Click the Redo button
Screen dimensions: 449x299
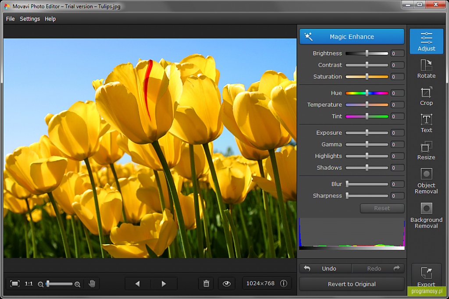[378, 268]
